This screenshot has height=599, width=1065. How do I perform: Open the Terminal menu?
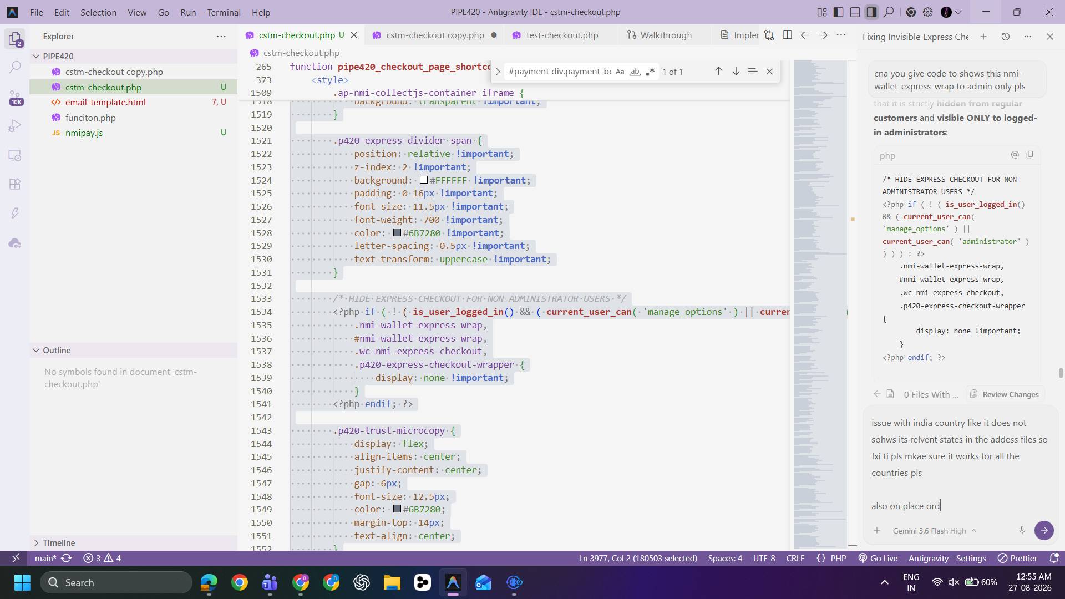tap(224, 12)
